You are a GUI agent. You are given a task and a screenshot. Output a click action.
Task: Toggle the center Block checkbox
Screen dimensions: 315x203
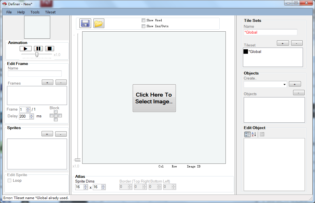point(56,116)
